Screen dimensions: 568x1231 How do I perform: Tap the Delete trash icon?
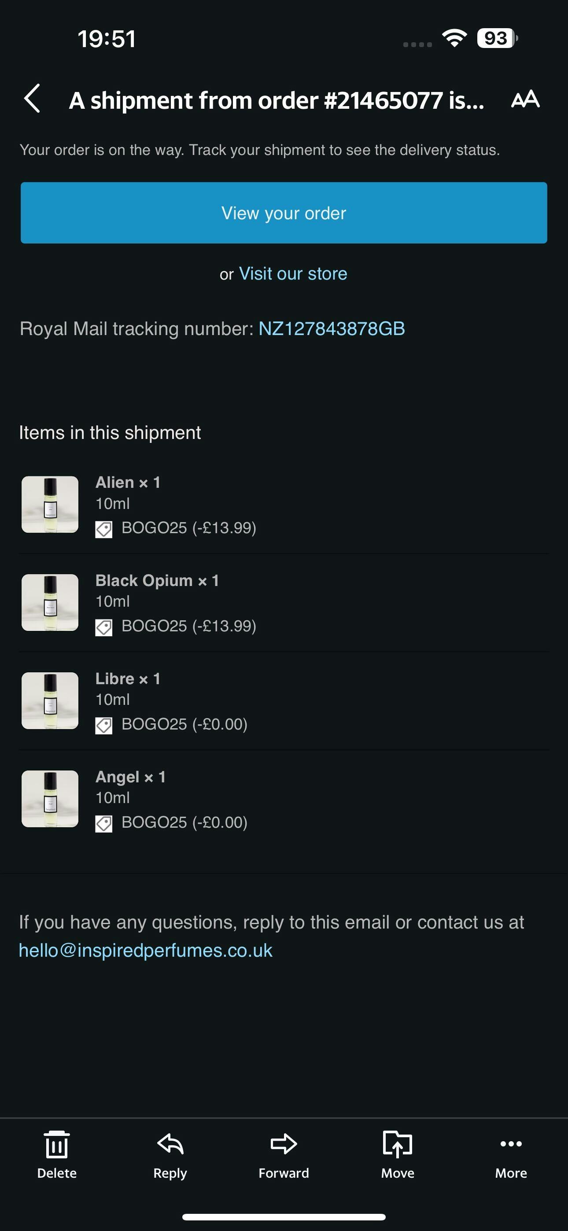(x=57, y=1146)
